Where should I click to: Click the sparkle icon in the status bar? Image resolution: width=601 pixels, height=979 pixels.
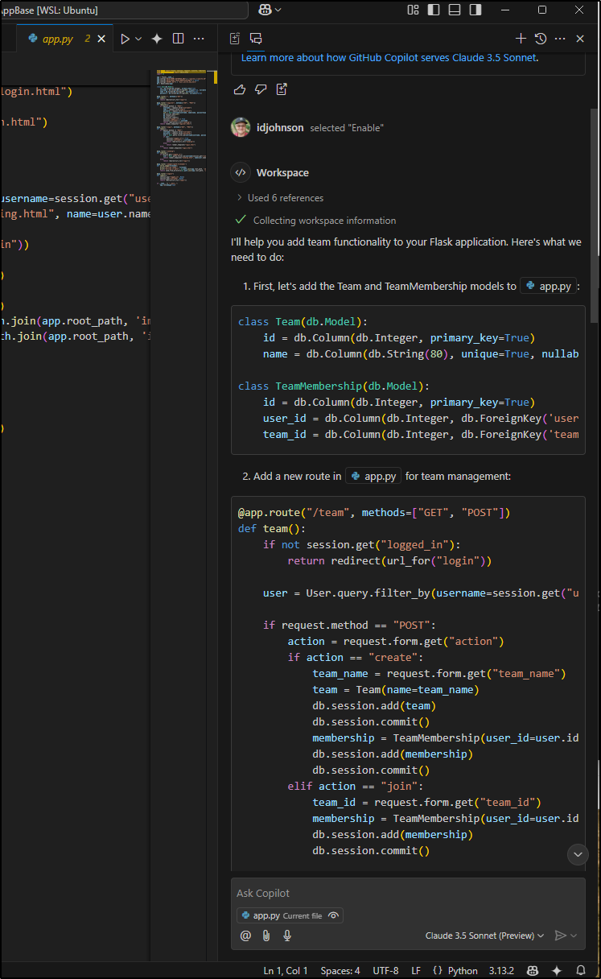click(556, 970)
